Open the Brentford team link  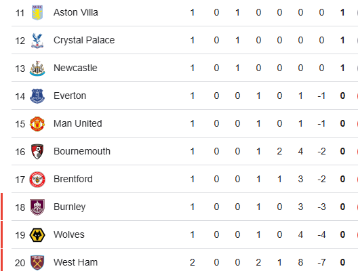[73, 180]
